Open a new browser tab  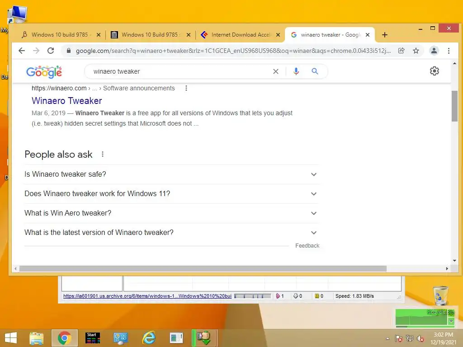pyautogui.click(x=384, y=35)
